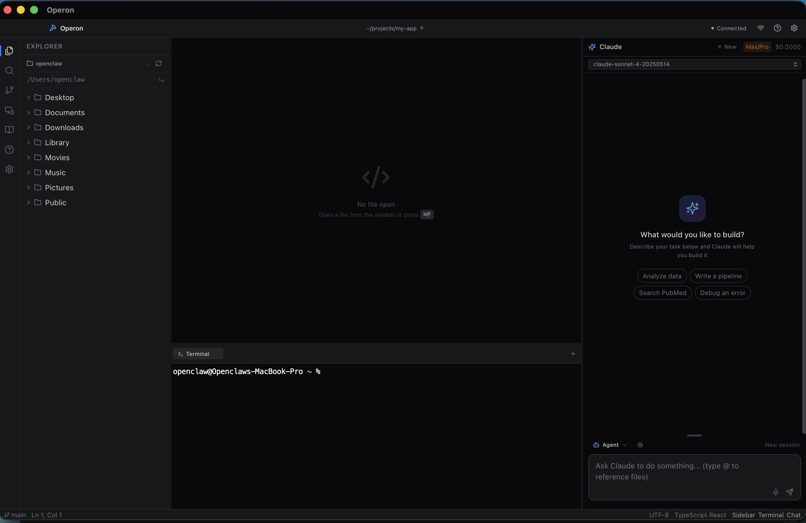
Task: Click the remote devices icon in sidebar
Action: (x=9, y=110)
